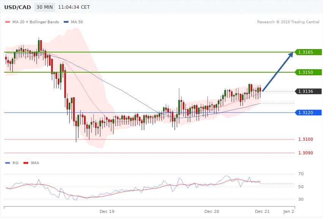Click the USD/CAD pair title
This screenshot has height=219, width=323.
click(x=17, y=7)
